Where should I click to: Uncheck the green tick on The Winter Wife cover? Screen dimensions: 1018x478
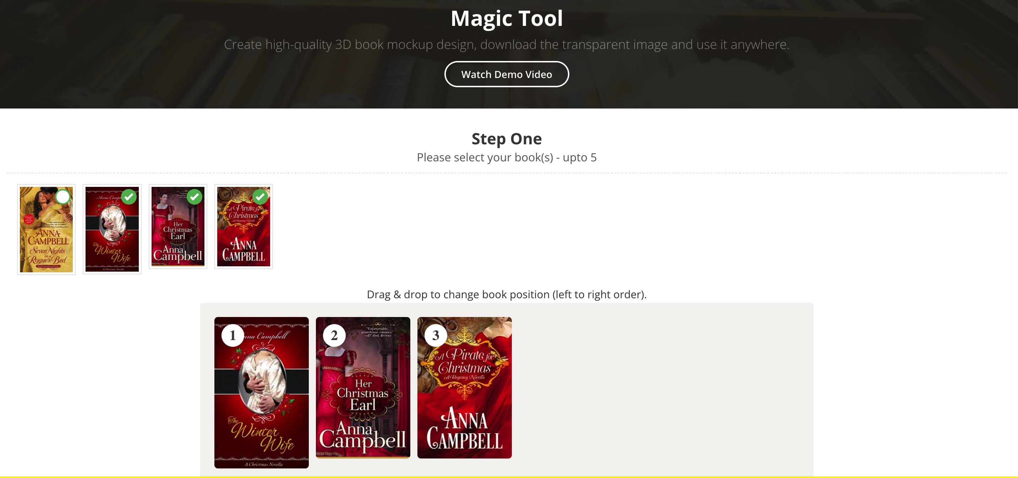click(x=129, y=197)
